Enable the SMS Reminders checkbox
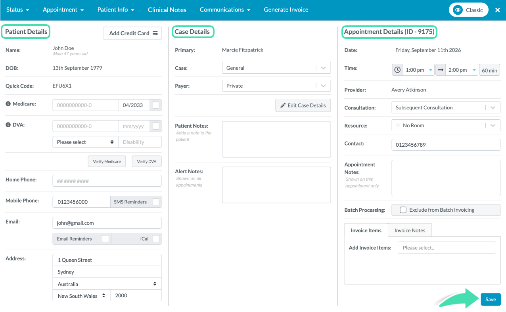This screenshot has width=506, height=312. (156, 202)
